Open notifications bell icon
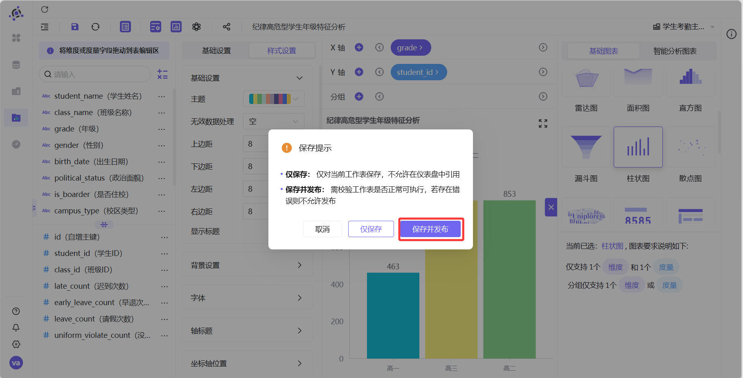Image resolution: width=743 pixels, height=378 pixels. click(16, 328)
